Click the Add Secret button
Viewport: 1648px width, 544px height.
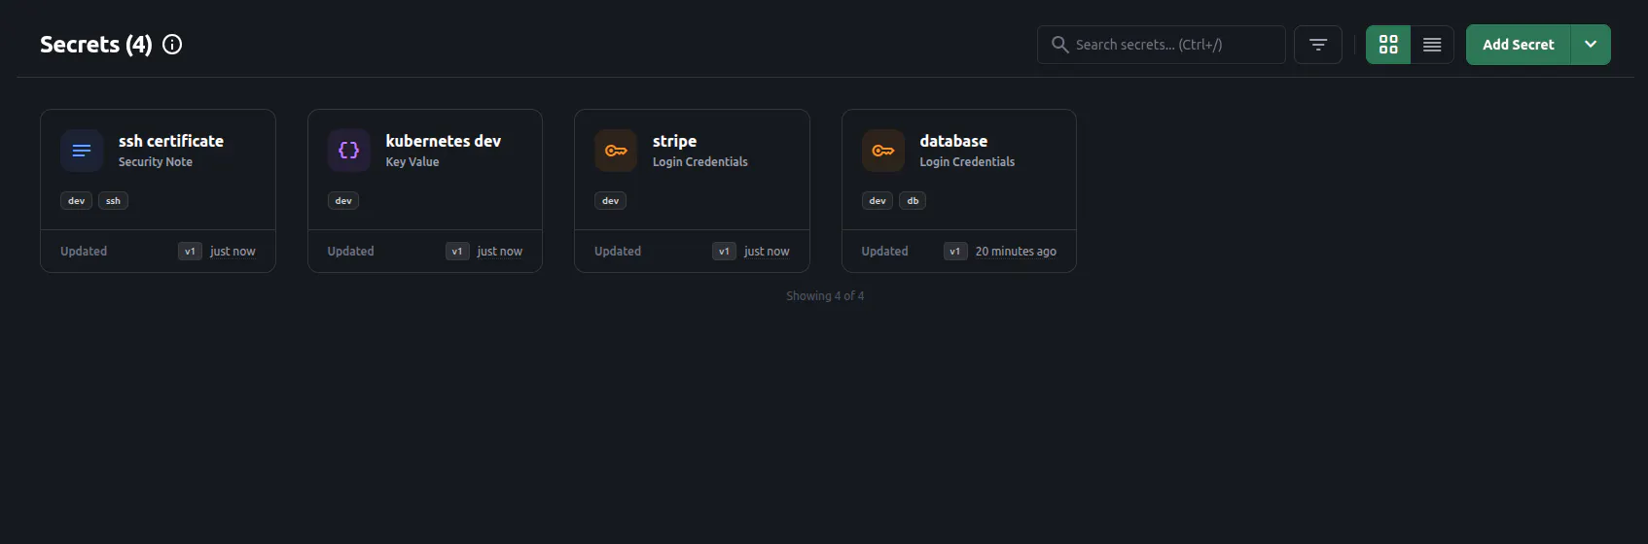(1518, 45)
